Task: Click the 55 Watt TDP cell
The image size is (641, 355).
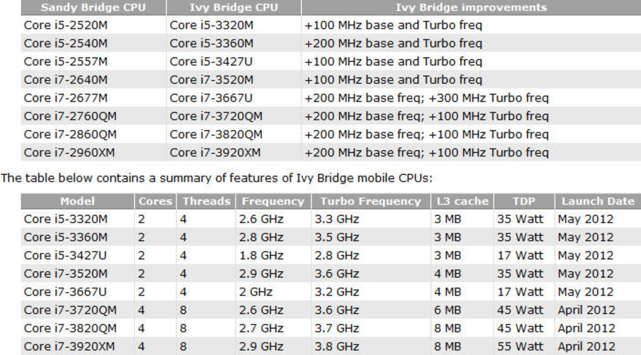Action: coord(520,347)
